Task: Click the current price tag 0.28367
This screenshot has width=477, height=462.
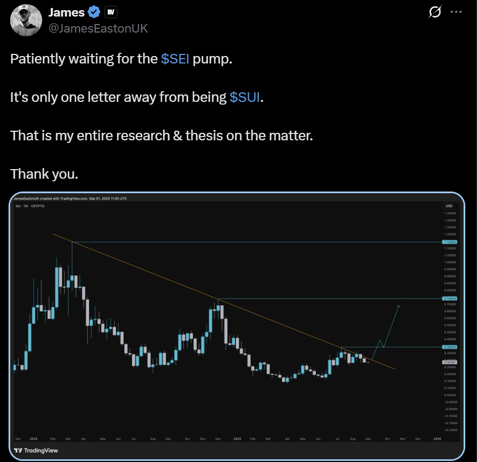Action: (450, 362)
